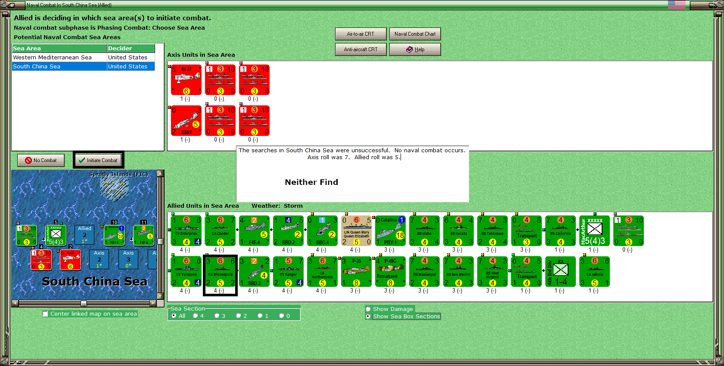724x366 pixels.
Task: Select the PBY-1 Catalina unit
Action: click(x=390, y=231)
